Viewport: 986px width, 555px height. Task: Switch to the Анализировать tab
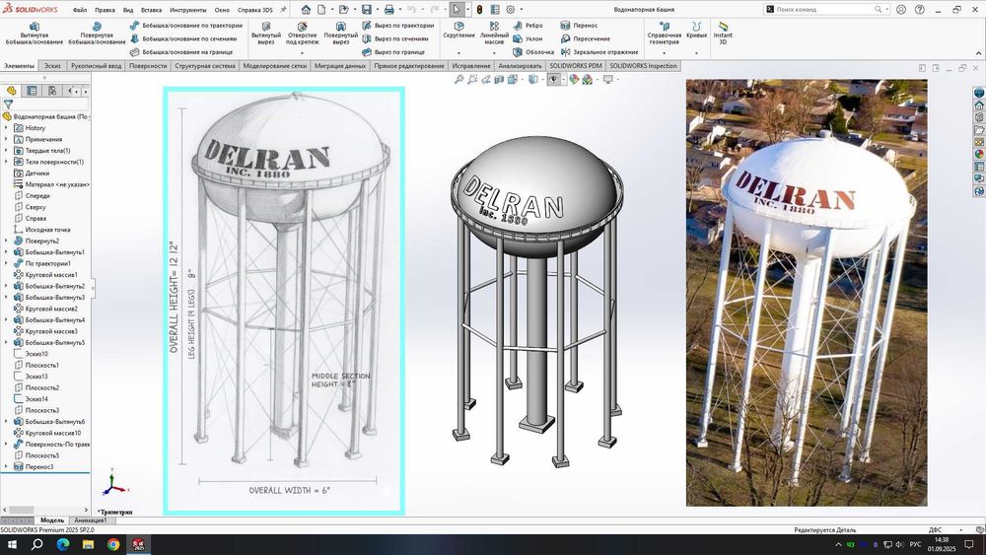coord(520,65)
